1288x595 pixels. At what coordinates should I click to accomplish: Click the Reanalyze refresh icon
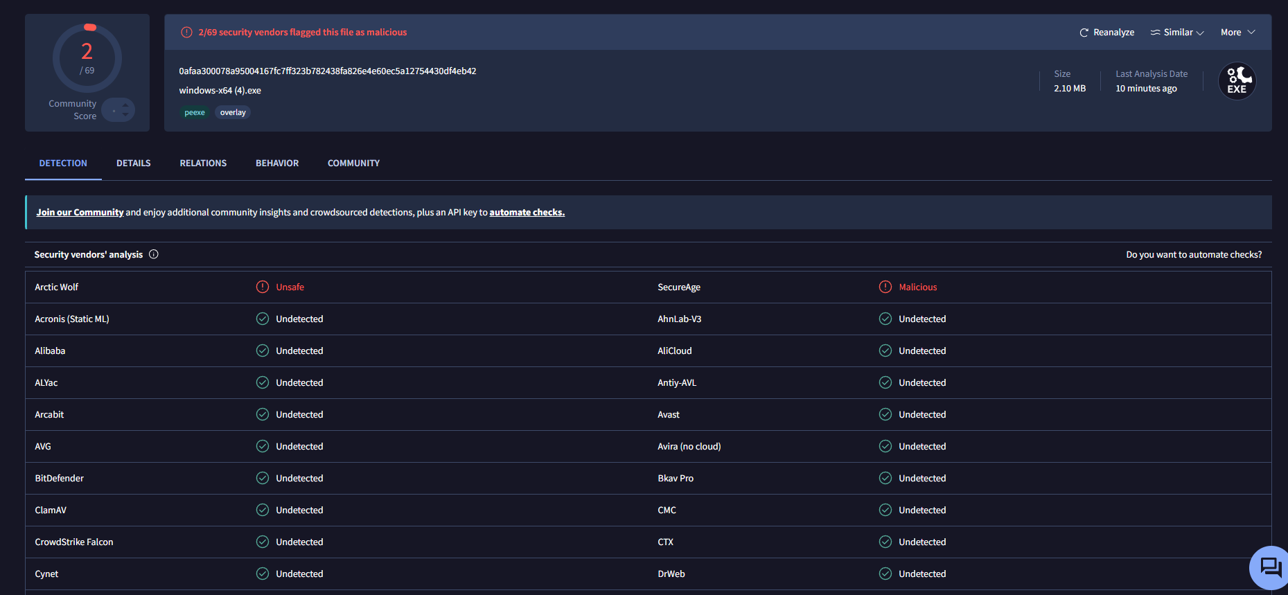point(1084,33)
